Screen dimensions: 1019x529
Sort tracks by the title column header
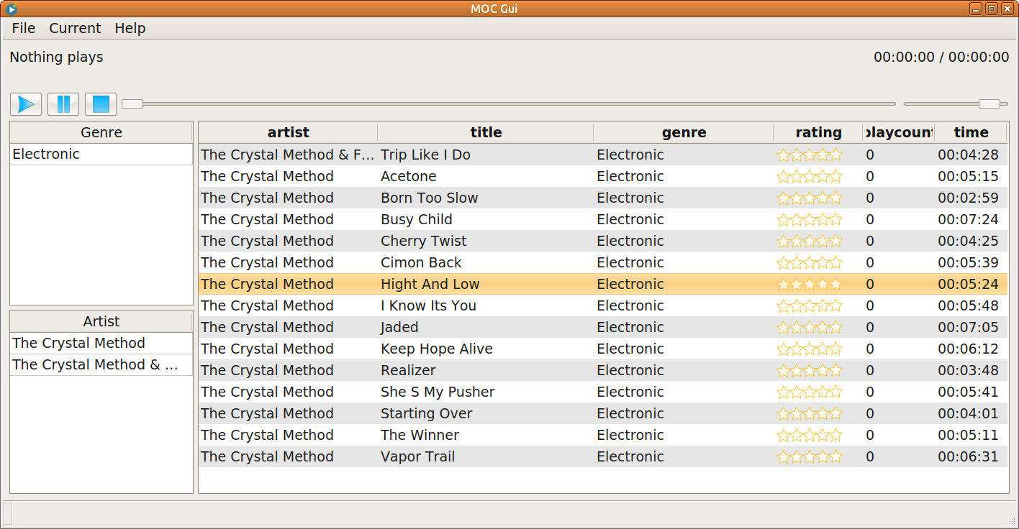pyautogui.click(x=486, y=132)
